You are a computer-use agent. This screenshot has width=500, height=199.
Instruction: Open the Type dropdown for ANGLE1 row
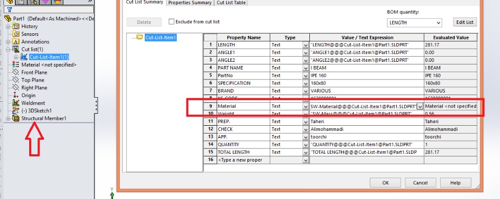(306, 52)
